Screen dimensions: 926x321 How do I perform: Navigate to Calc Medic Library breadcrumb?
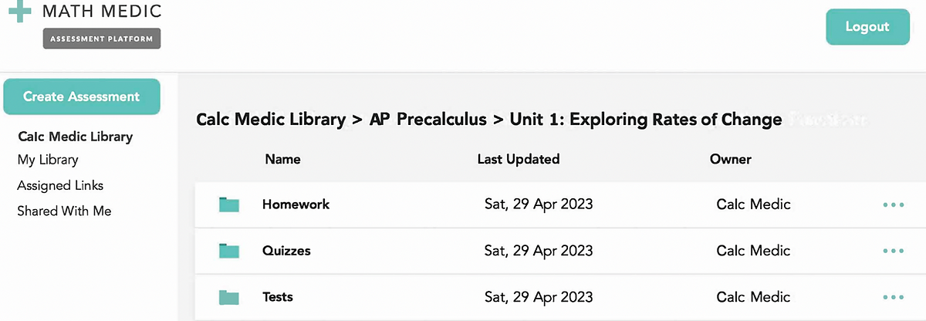(x=271, y=120)
